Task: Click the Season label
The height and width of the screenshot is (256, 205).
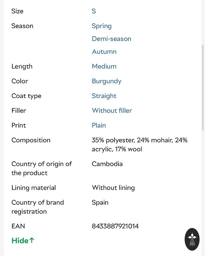Action: click(22, 26)
